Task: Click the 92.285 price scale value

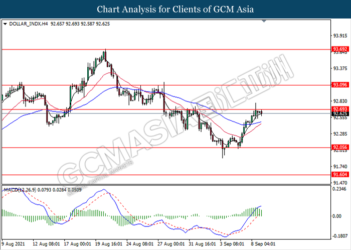Action: point(340,134)
